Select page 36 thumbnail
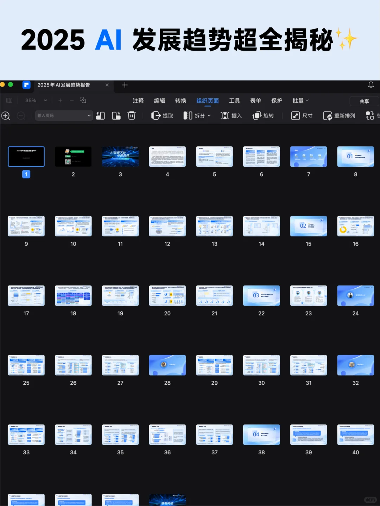Image resolution: width=380 pixels, height=506 pixels. (167, 435)
